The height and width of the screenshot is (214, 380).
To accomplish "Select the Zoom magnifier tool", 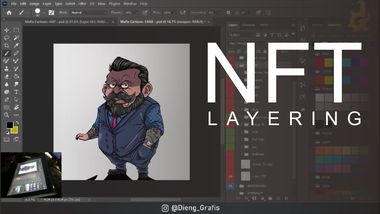I will (x=7, y=115).
